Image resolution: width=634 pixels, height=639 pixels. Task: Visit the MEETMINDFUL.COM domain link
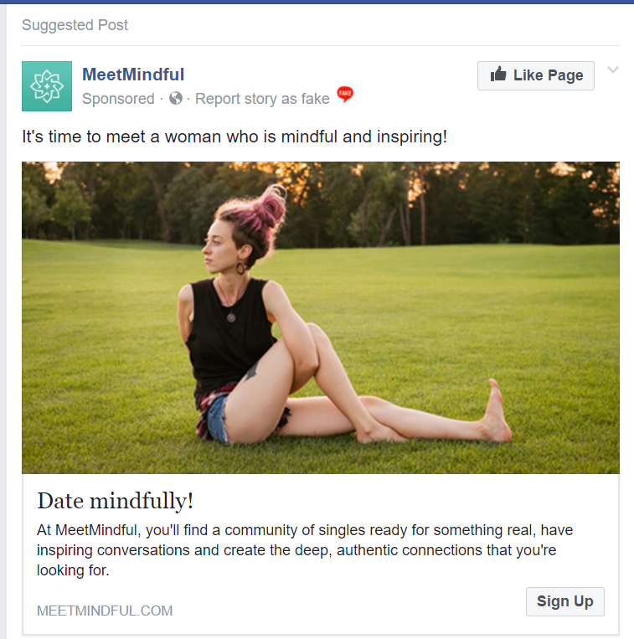(105, 611)
